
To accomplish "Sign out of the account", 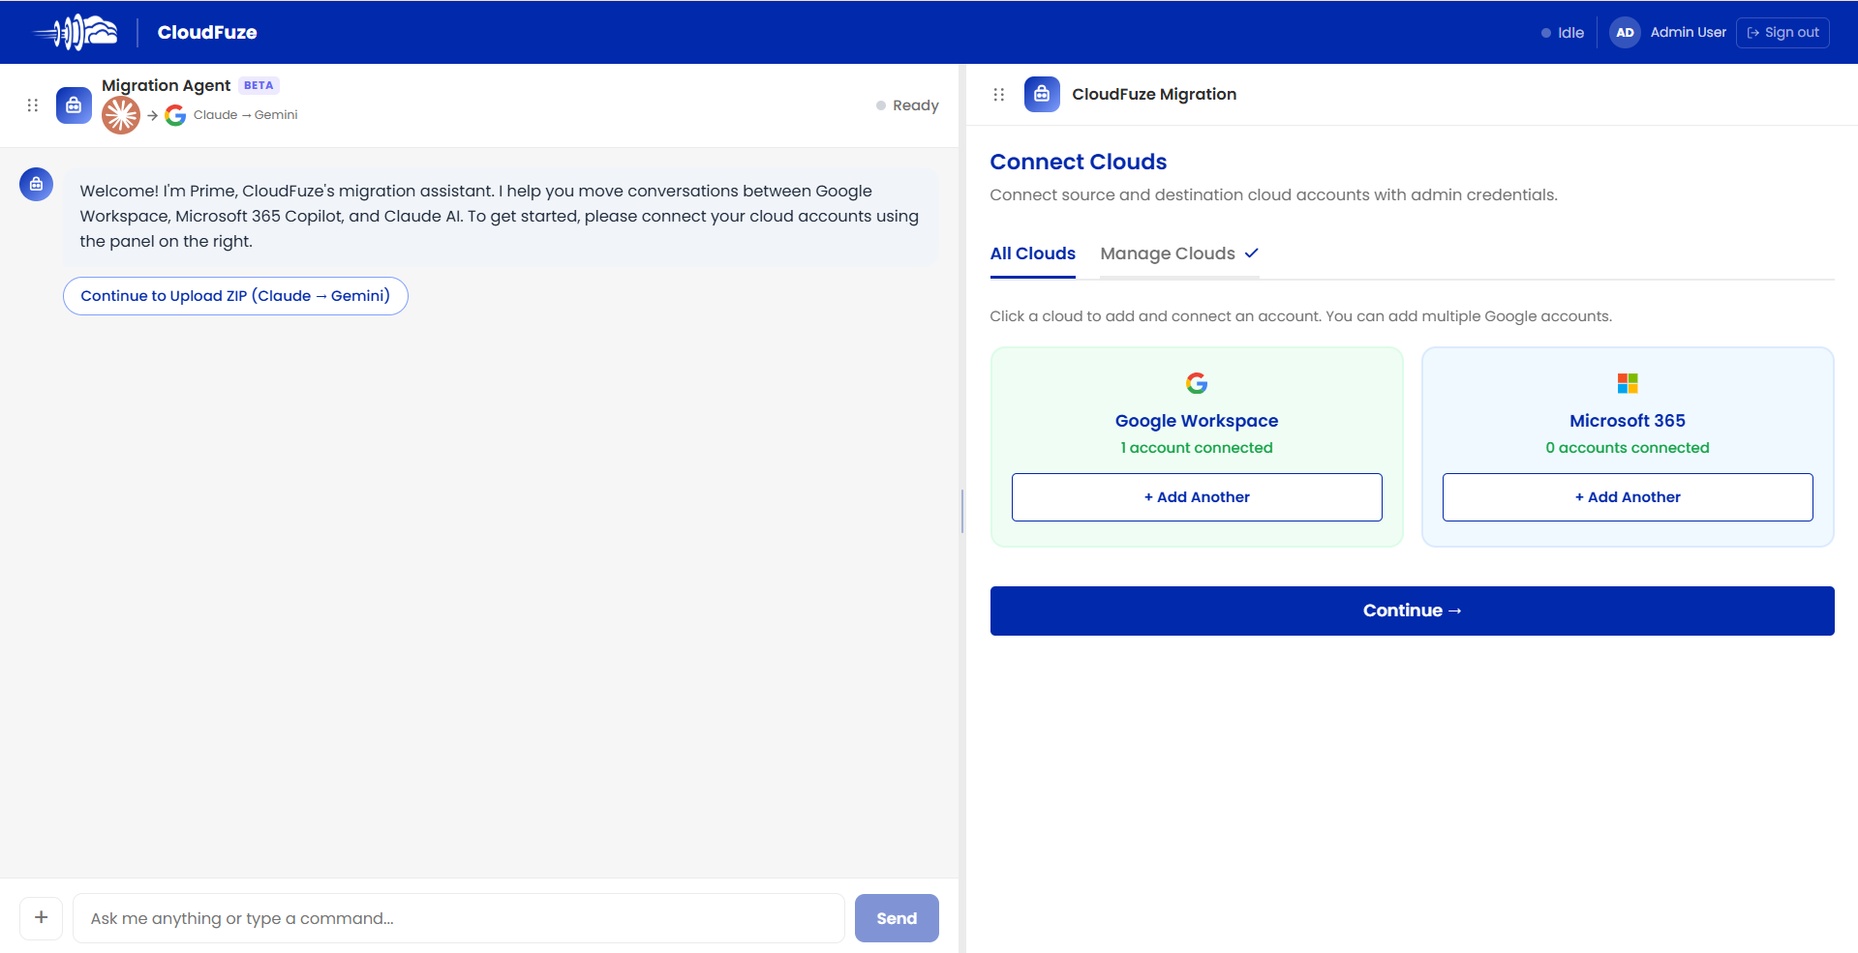I will pyautogui.click(x=1782, y=32).
